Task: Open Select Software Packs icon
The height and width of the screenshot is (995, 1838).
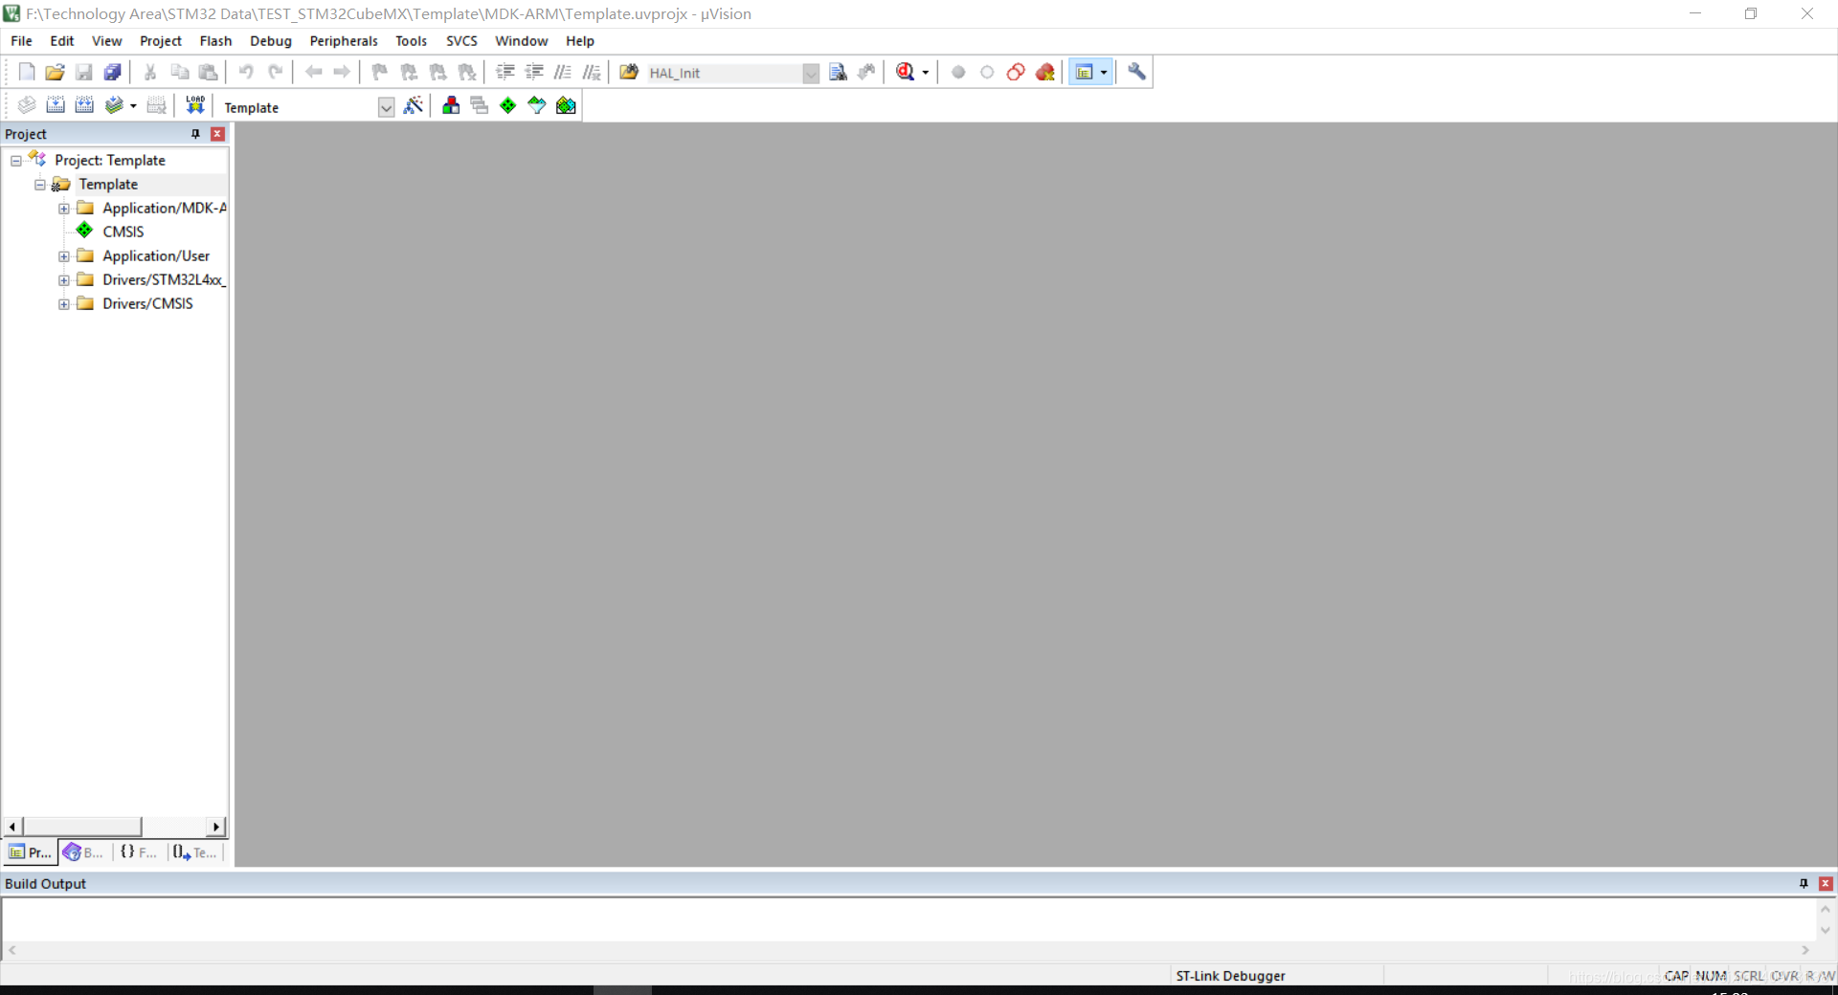Action: [537, 105]
